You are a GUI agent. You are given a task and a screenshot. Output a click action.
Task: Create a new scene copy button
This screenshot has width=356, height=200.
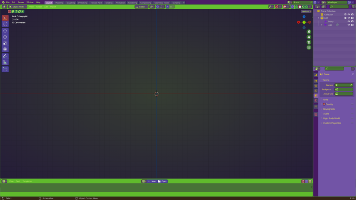[315, 2]
